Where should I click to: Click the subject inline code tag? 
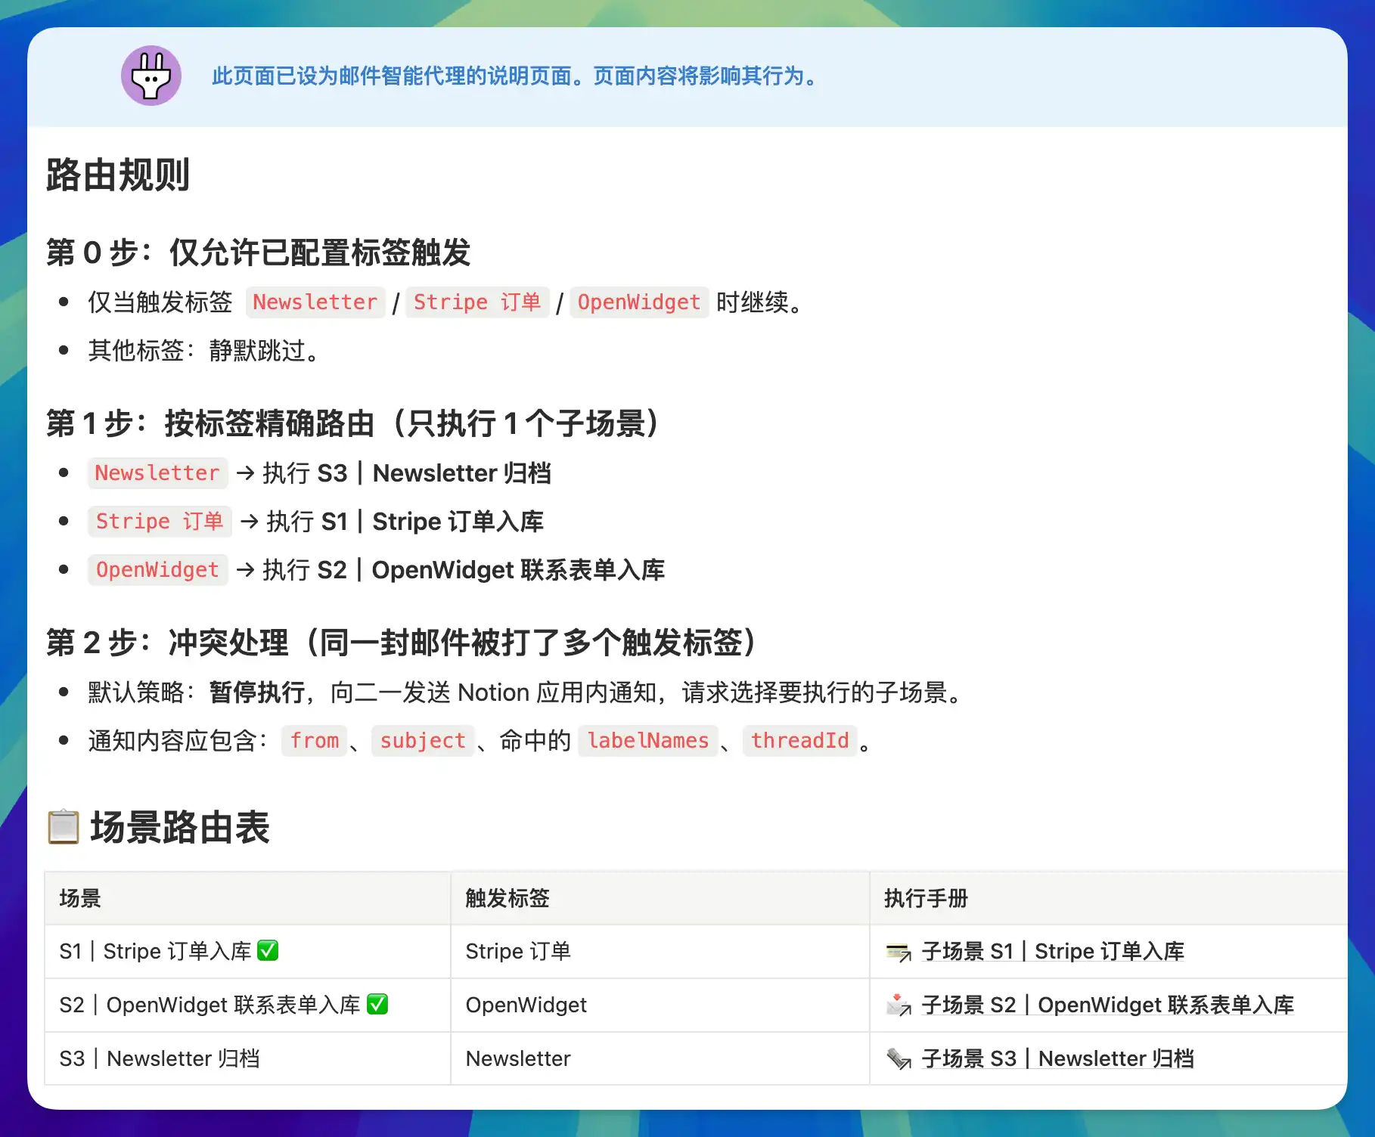[422, 741]
